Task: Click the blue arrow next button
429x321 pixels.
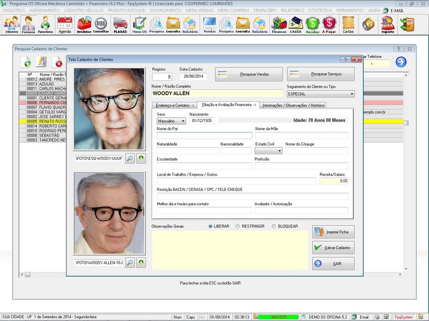Action: coord(401,62)
